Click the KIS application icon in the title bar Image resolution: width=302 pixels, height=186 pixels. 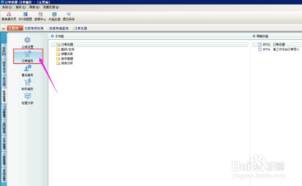(2, 2)
